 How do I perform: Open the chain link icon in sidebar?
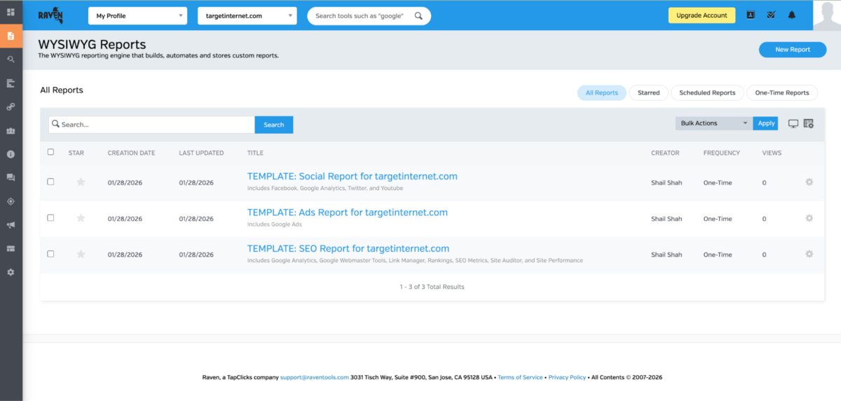point(11,107)
